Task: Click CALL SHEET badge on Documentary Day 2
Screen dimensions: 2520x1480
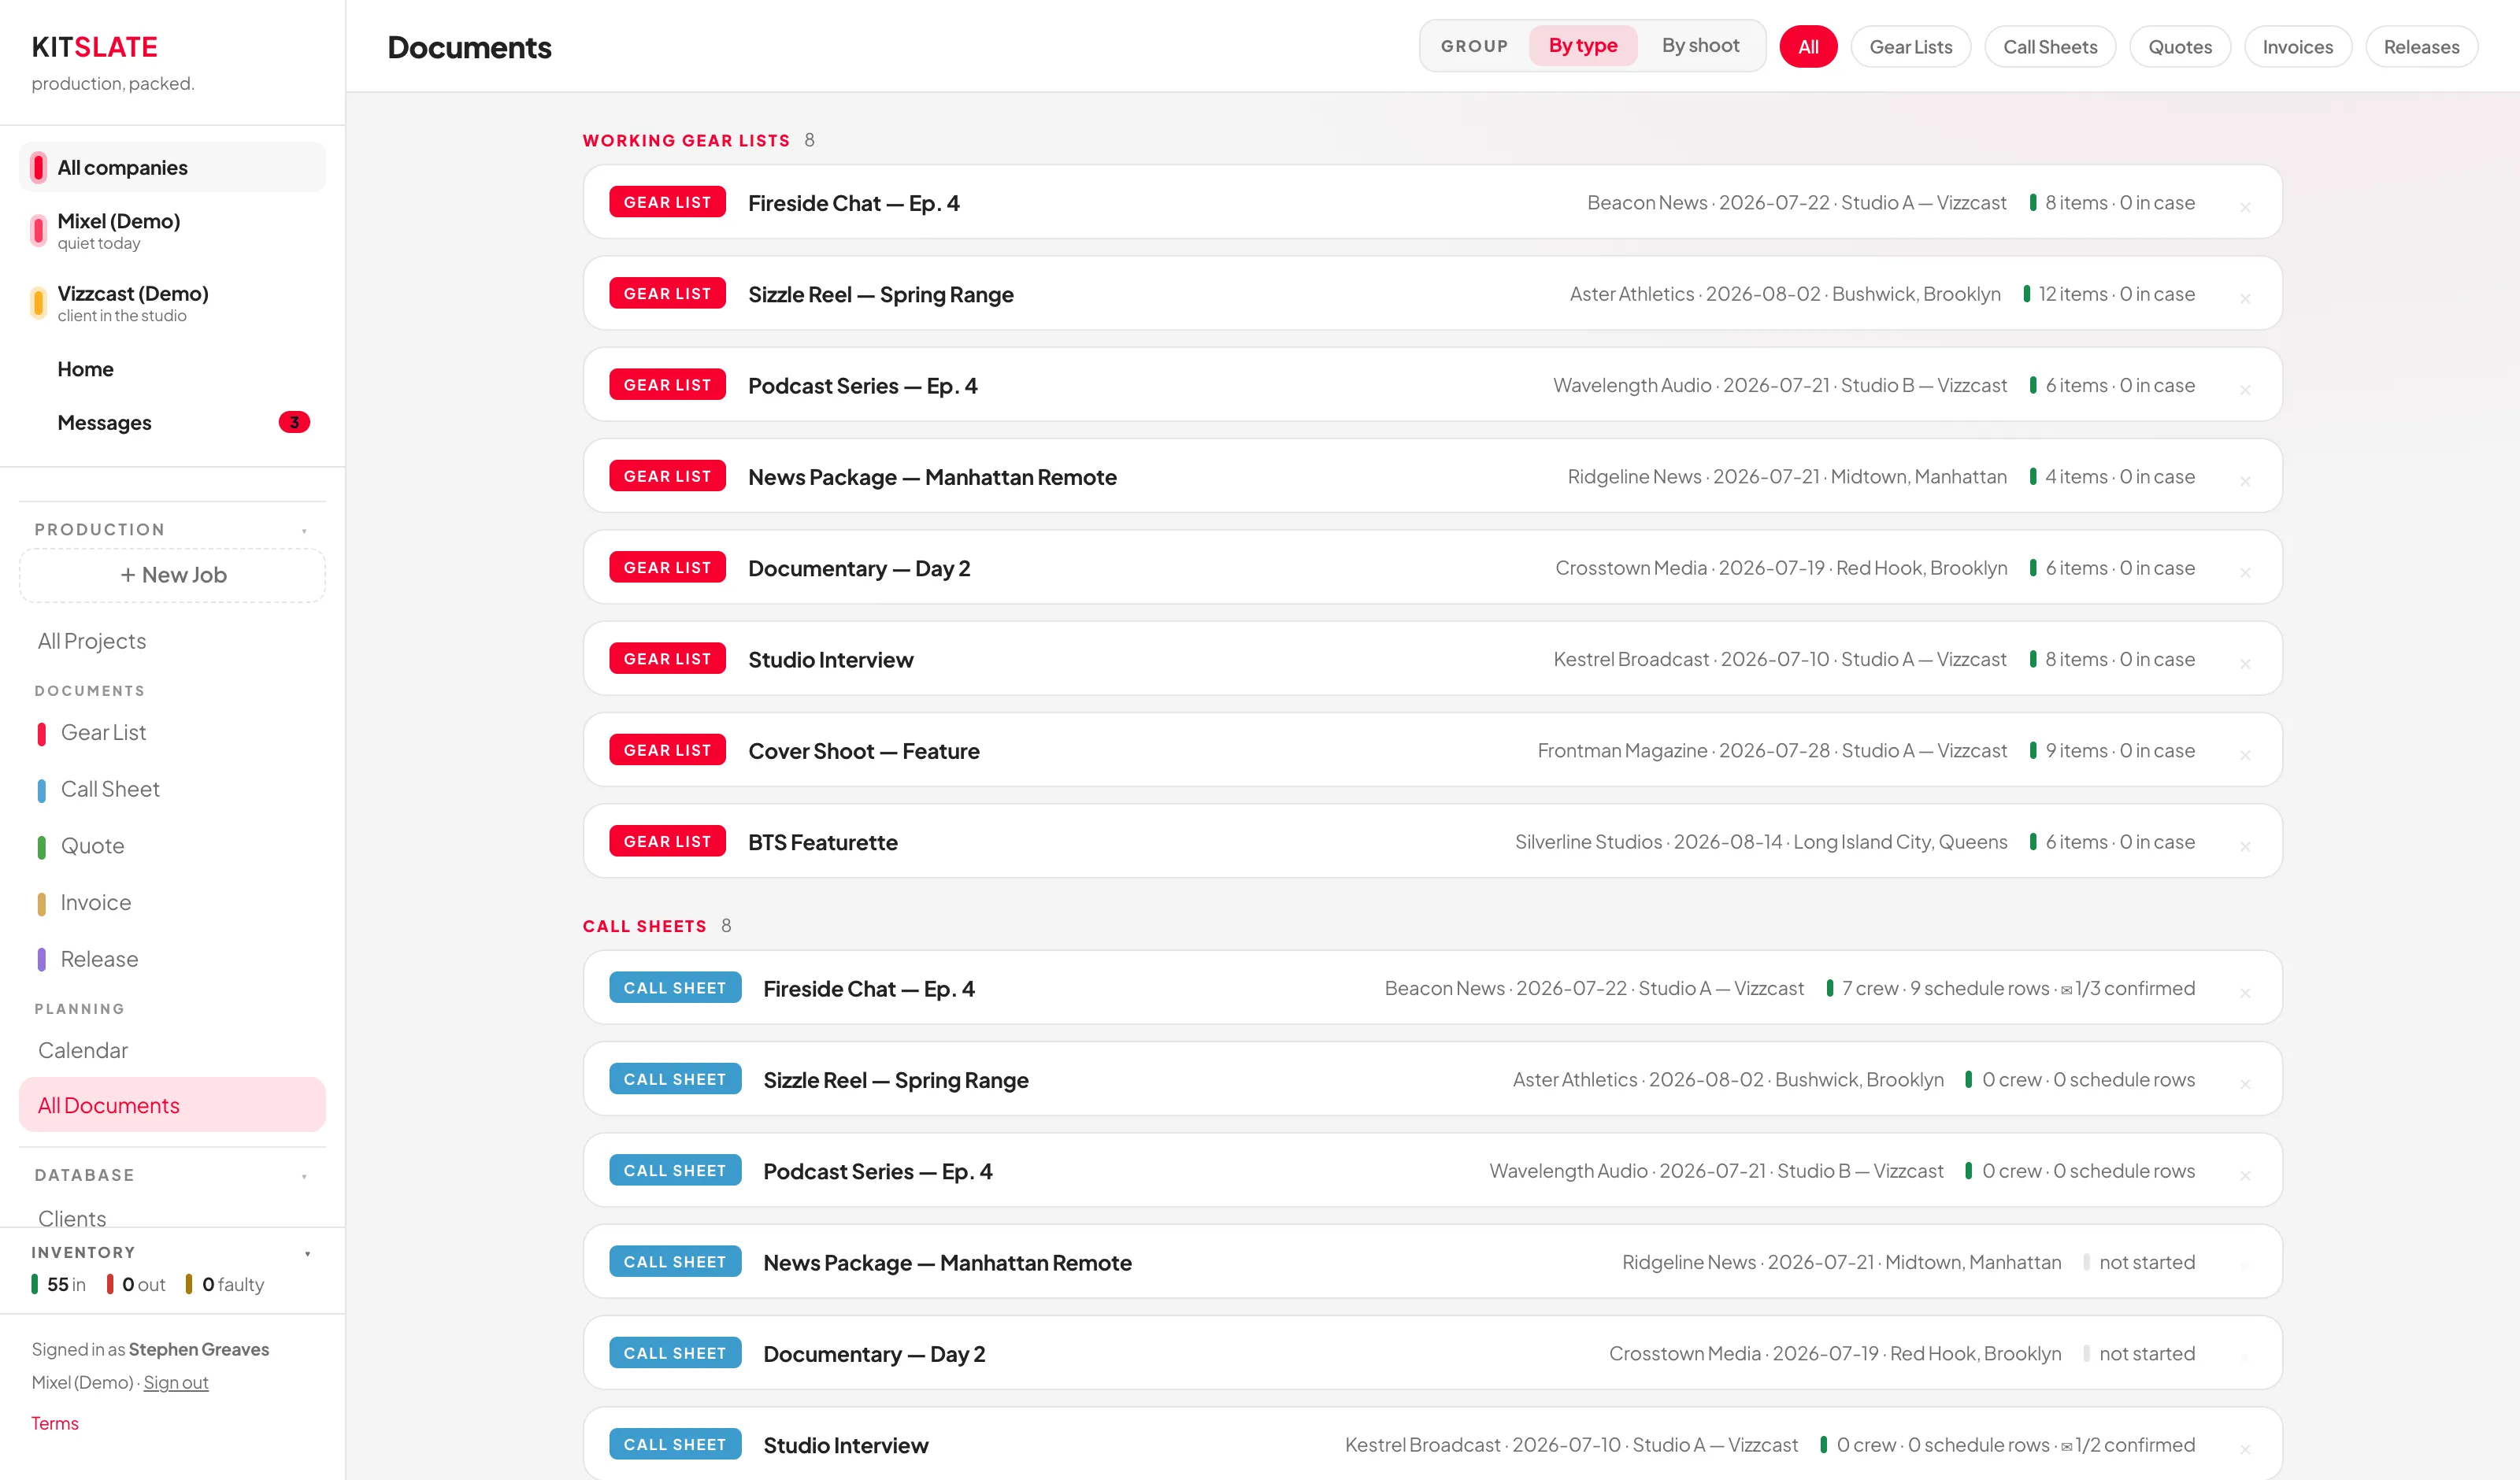Action: (x=675, y=1353)
